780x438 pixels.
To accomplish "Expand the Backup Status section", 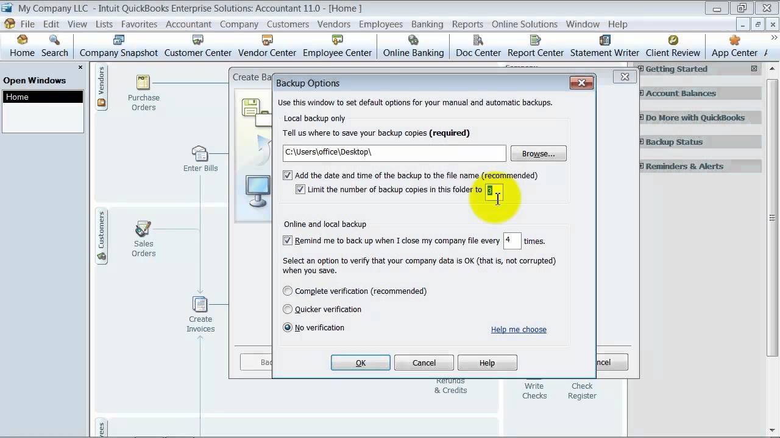I will (641, 142).
